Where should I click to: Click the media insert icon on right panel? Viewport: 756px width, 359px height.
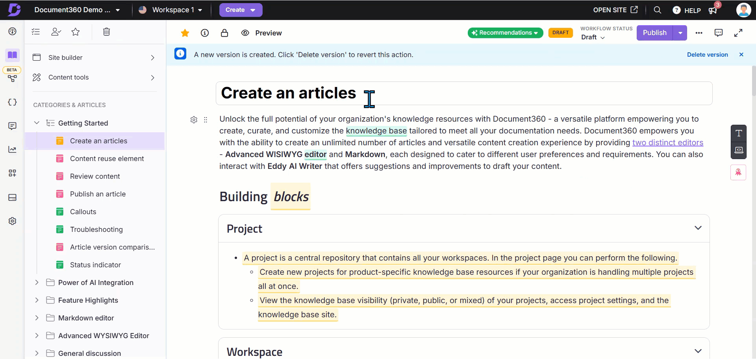coord(738,150)
